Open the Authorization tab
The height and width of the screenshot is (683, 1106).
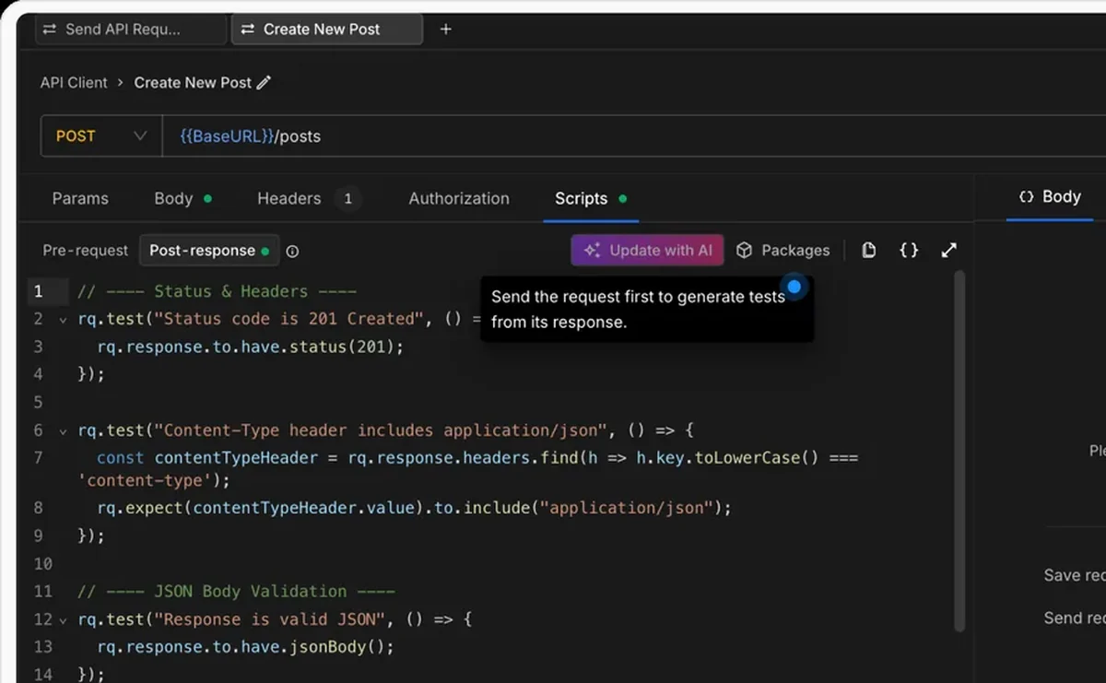459,198
